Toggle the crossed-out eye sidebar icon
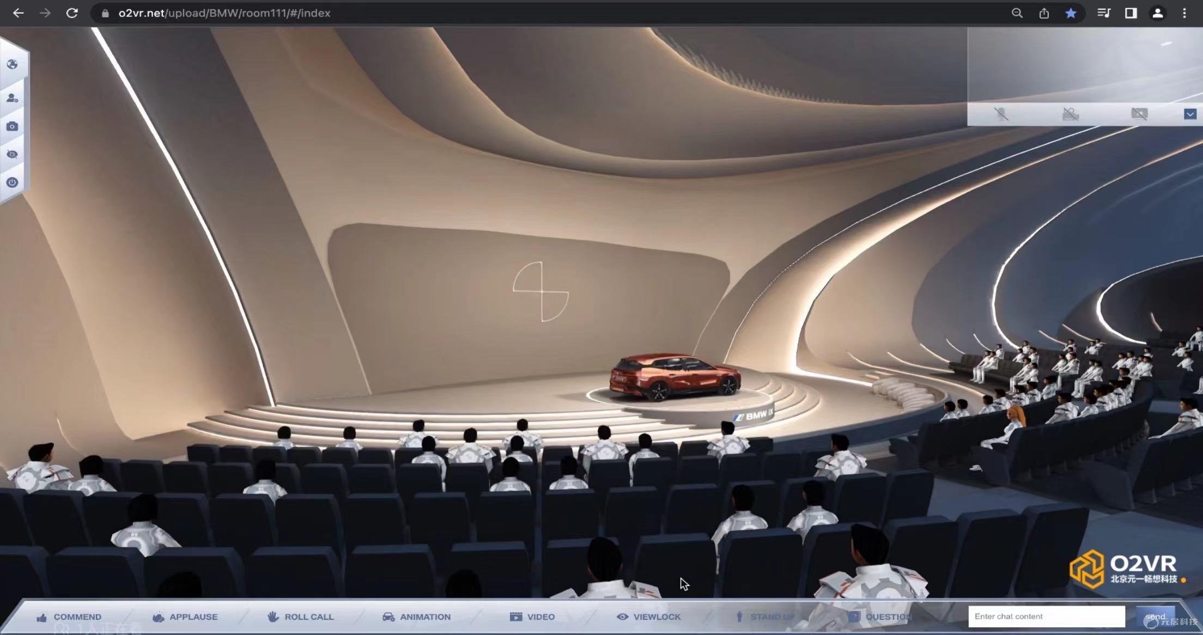Image resolution: width=1203 pixels, height=635 pixels. point(12,155)
